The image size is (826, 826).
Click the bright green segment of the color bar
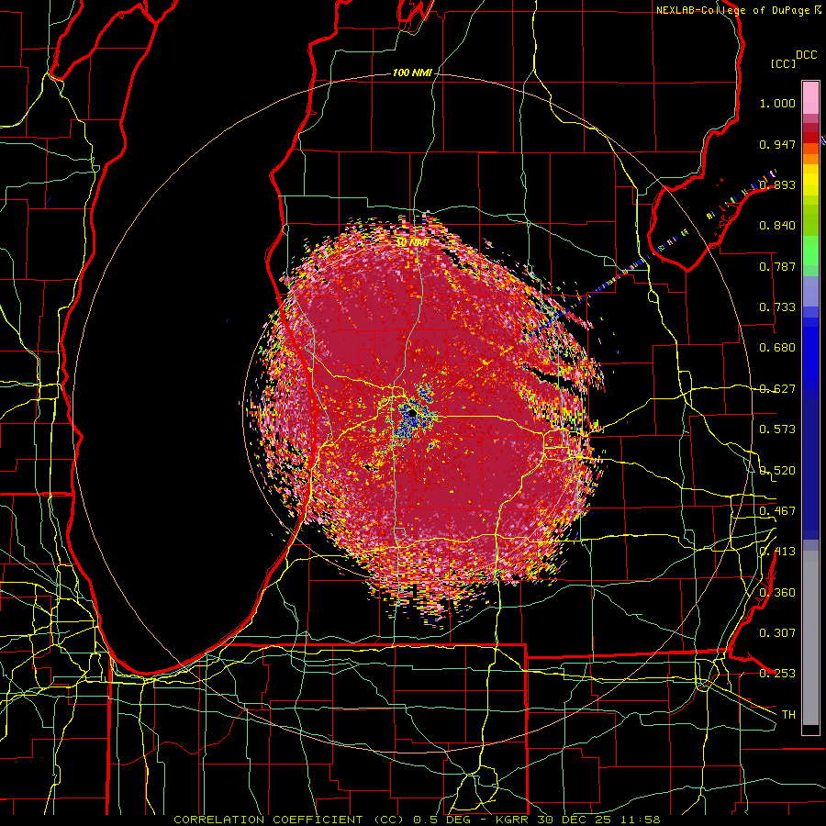pos(810,251)
